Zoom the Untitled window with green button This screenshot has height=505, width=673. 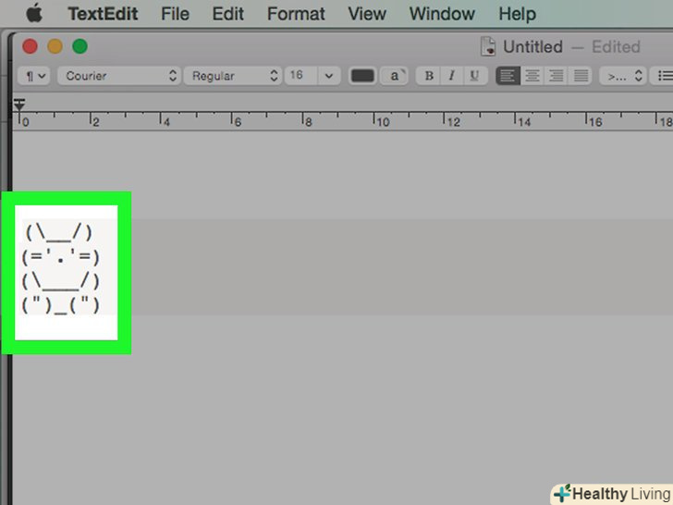(80, 46)
